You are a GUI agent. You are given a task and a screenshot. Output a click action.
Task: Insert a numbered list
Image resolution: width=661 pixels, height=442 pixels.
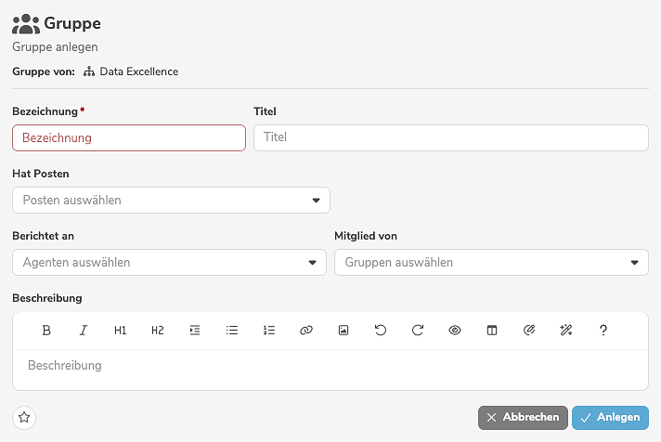pos(269,330)
